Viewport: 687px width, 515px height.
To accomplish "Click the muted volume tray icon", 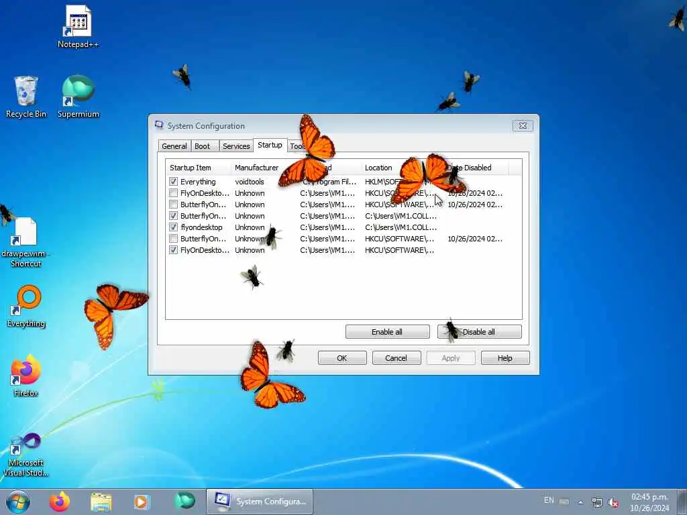I will pos(613,502).
